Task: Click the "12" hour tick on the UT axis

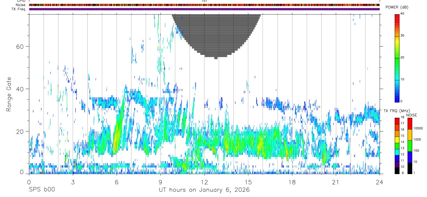Action: (x=204, y=182)
